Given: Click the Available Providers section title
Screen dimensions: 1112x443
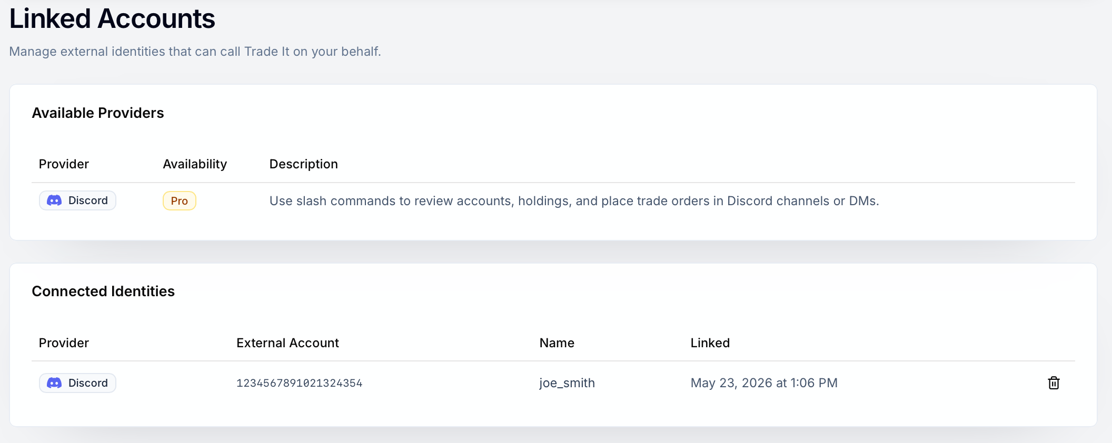Looking at the screenshot, I should [x=98, y=113].
